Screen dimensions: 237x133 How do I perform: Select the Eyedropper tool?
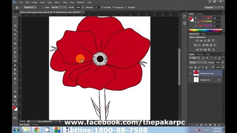click(15, 39)
